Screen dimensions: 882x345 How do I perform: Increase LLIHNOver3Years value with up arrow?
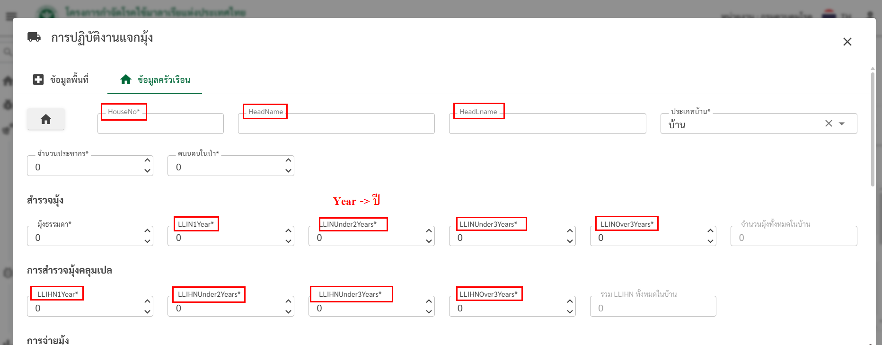[570, 301]
